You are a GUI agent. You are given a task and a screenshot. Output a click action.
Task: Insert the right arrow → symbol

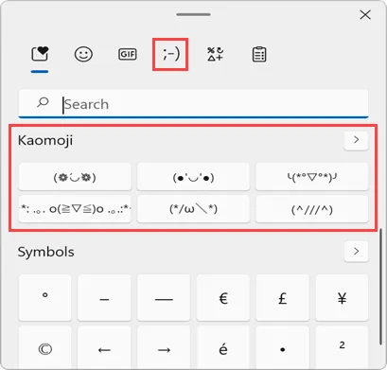[164, 348]
